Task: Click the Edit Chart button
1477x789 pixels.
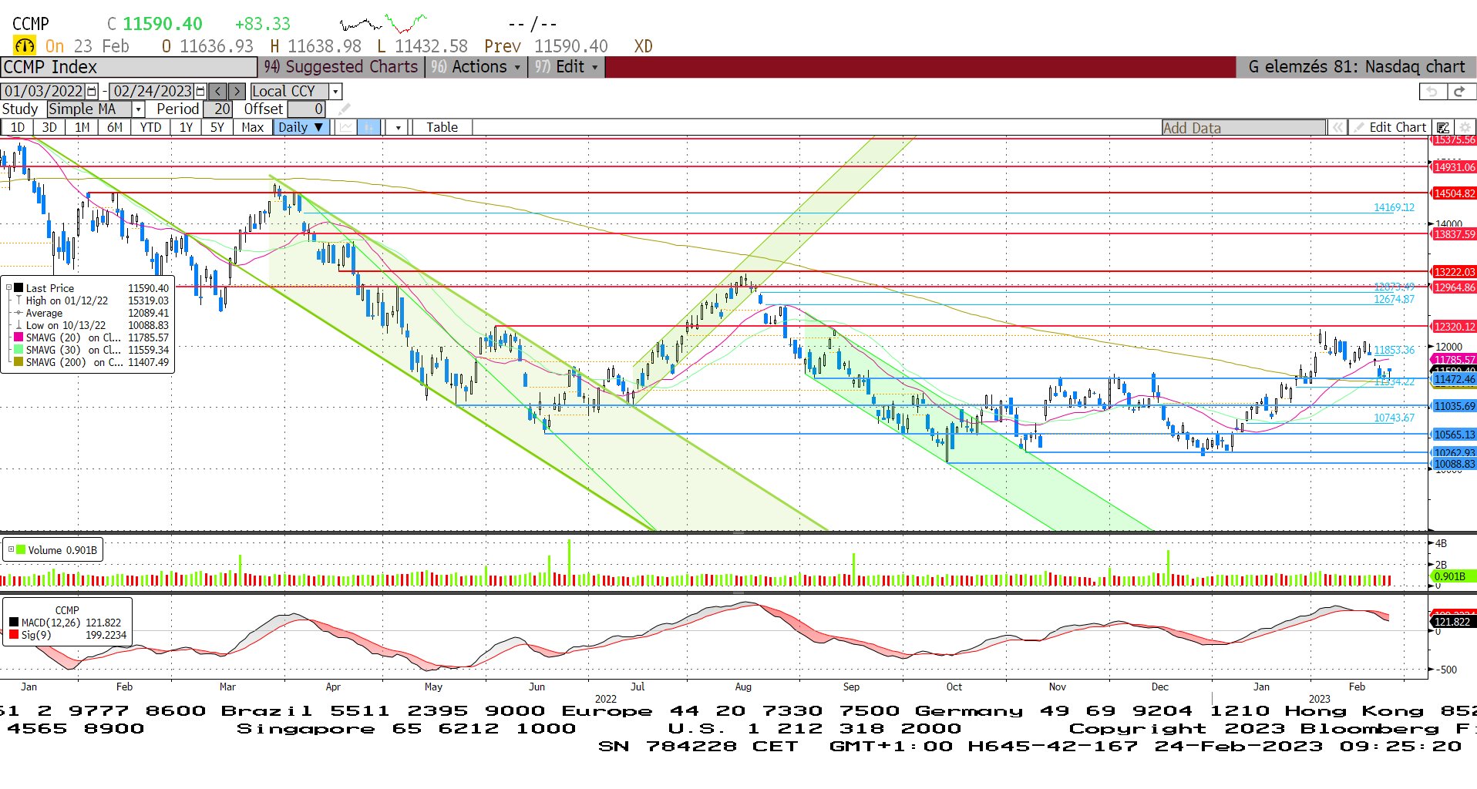Action: [x=1389, y=128]
